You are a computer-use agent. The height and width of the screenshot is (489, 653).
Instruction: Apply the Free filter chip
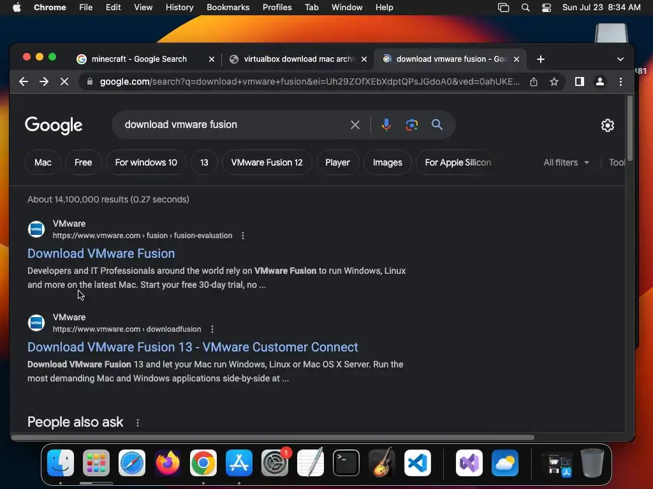[x=84, y=162]
